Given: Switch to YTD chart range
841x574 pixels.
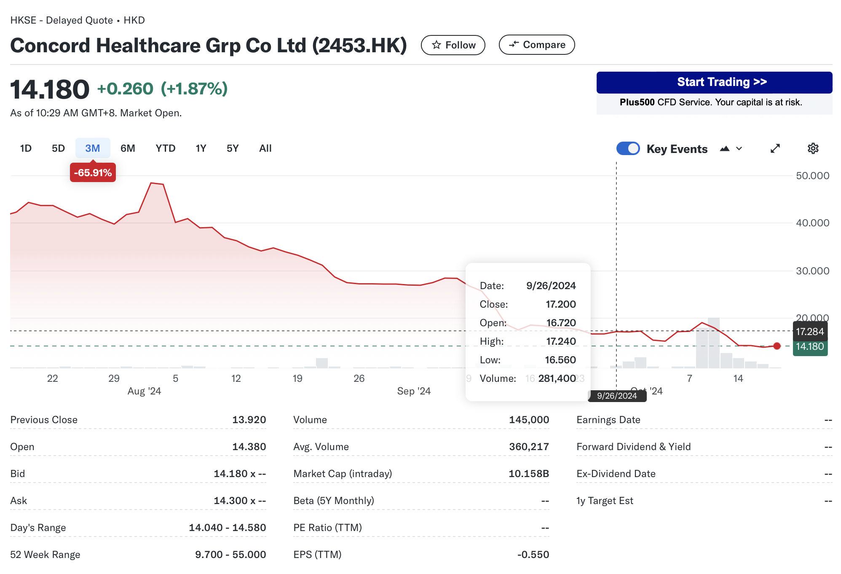Looking at the screenshot, I should click(165, 148).
